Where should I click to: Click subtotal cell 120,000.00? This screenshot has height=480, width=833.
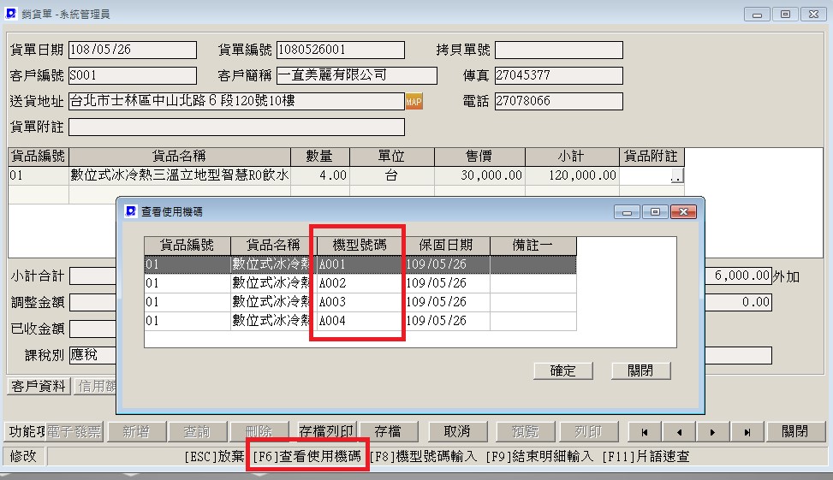point(572,175)
